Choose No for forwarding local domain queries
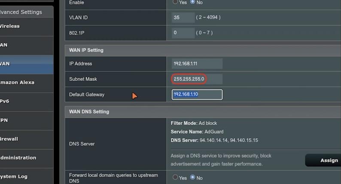 (192, 177)
